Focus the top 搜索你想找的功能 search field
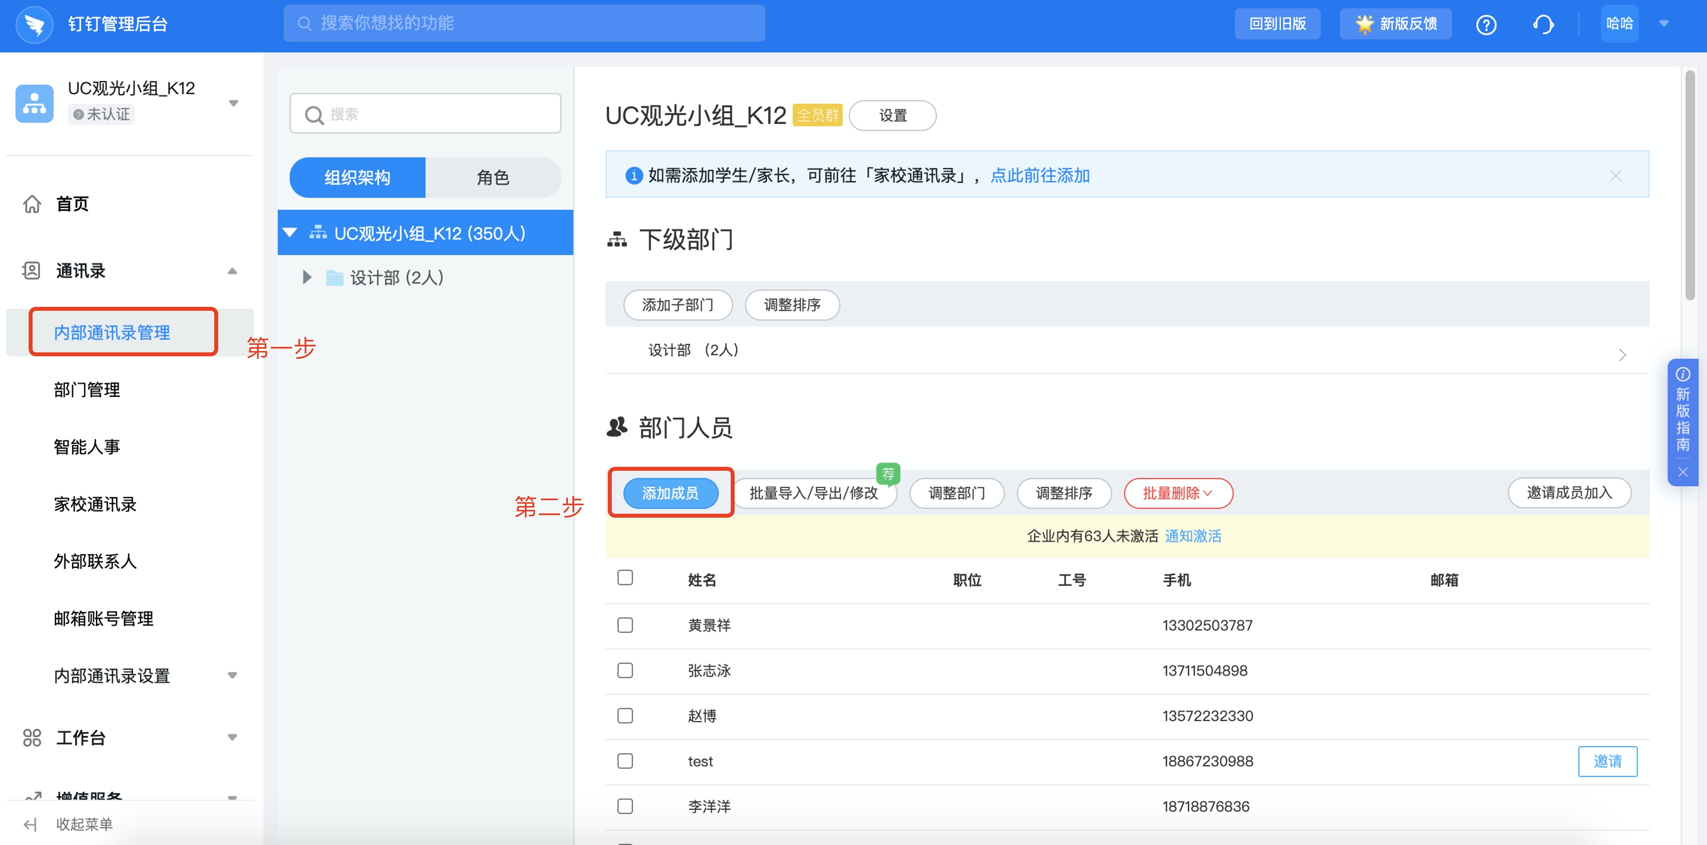This screenshot has width=1707, height=845. pos(523,23)
